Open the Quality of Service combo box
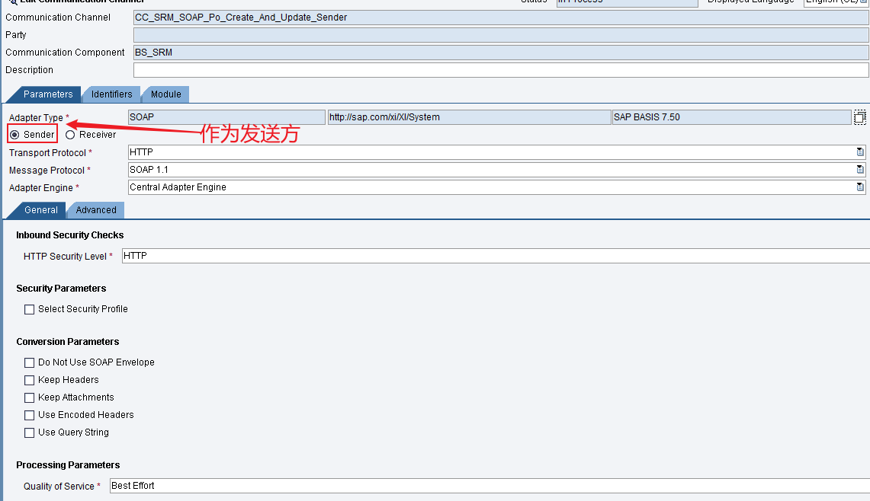Screen dimensions: 870x501 click(x=490, y=486)
